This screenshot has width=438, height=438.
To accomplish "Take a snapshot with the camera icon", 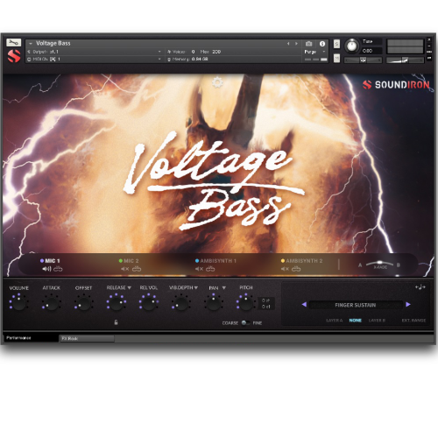I will [308, 44].
